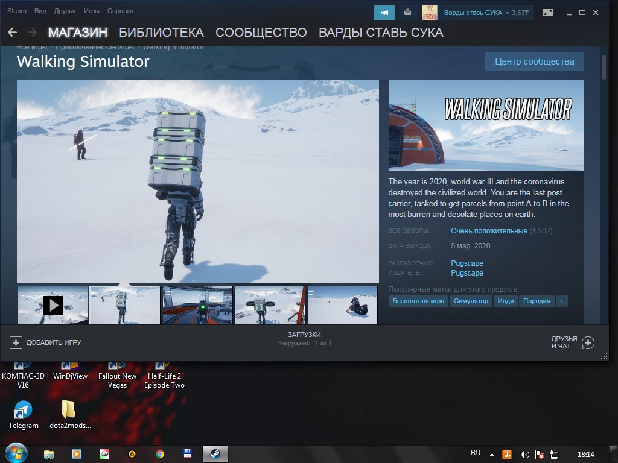Image resolution: width=618 pixels, height=463 pixels.
Task: Show hidden tray icons arrow
Action: point(492,455)
